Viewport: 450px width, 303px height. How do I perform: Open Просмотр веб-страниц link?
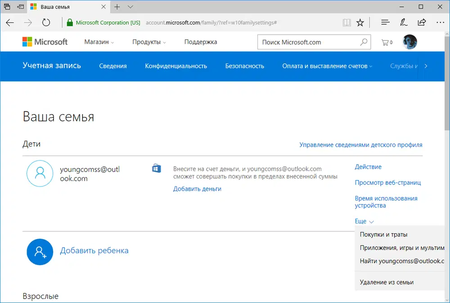pos(388,183)
